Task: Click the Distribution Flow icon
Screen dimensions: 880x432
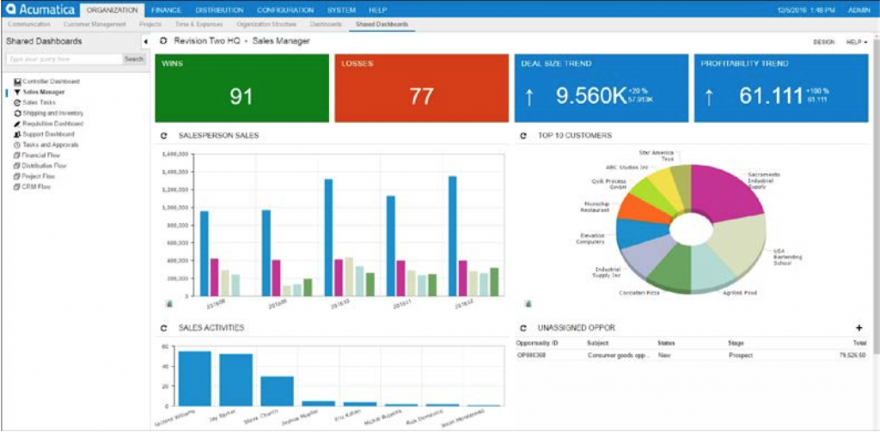Action: [17, 166]
